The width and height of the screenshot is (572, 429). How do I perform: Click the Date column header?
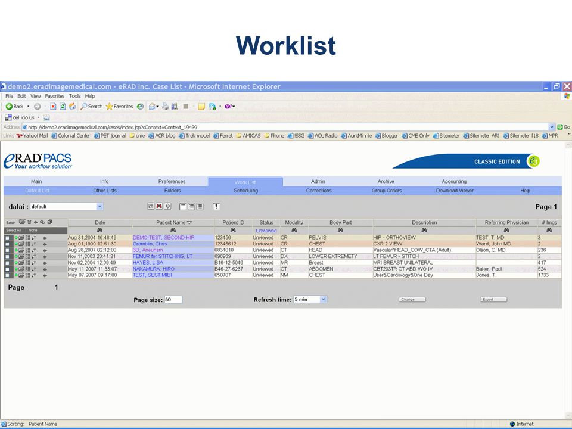pyautogui.click(x=100, y=222)
